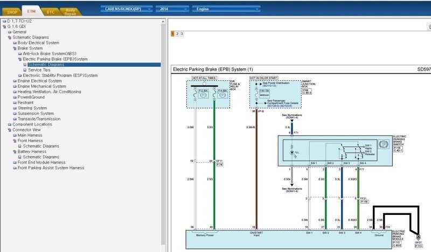Open the SHOP tab

click(x=11, y=11)
